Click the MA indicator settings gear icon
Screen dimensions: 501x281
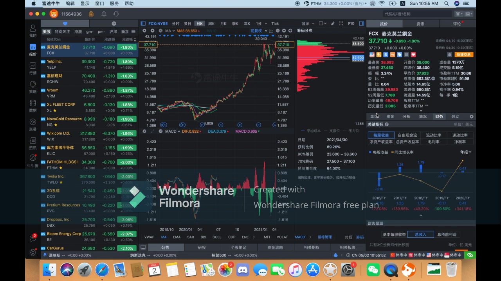[x=144, y=30]
